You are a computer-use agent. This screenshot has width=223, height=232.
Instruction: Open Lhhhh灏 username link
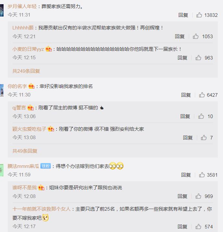click(23, 28)
